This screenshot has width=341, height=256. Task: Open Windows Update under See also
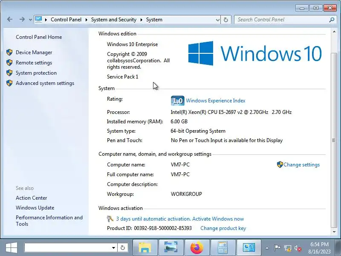point(35,208)
